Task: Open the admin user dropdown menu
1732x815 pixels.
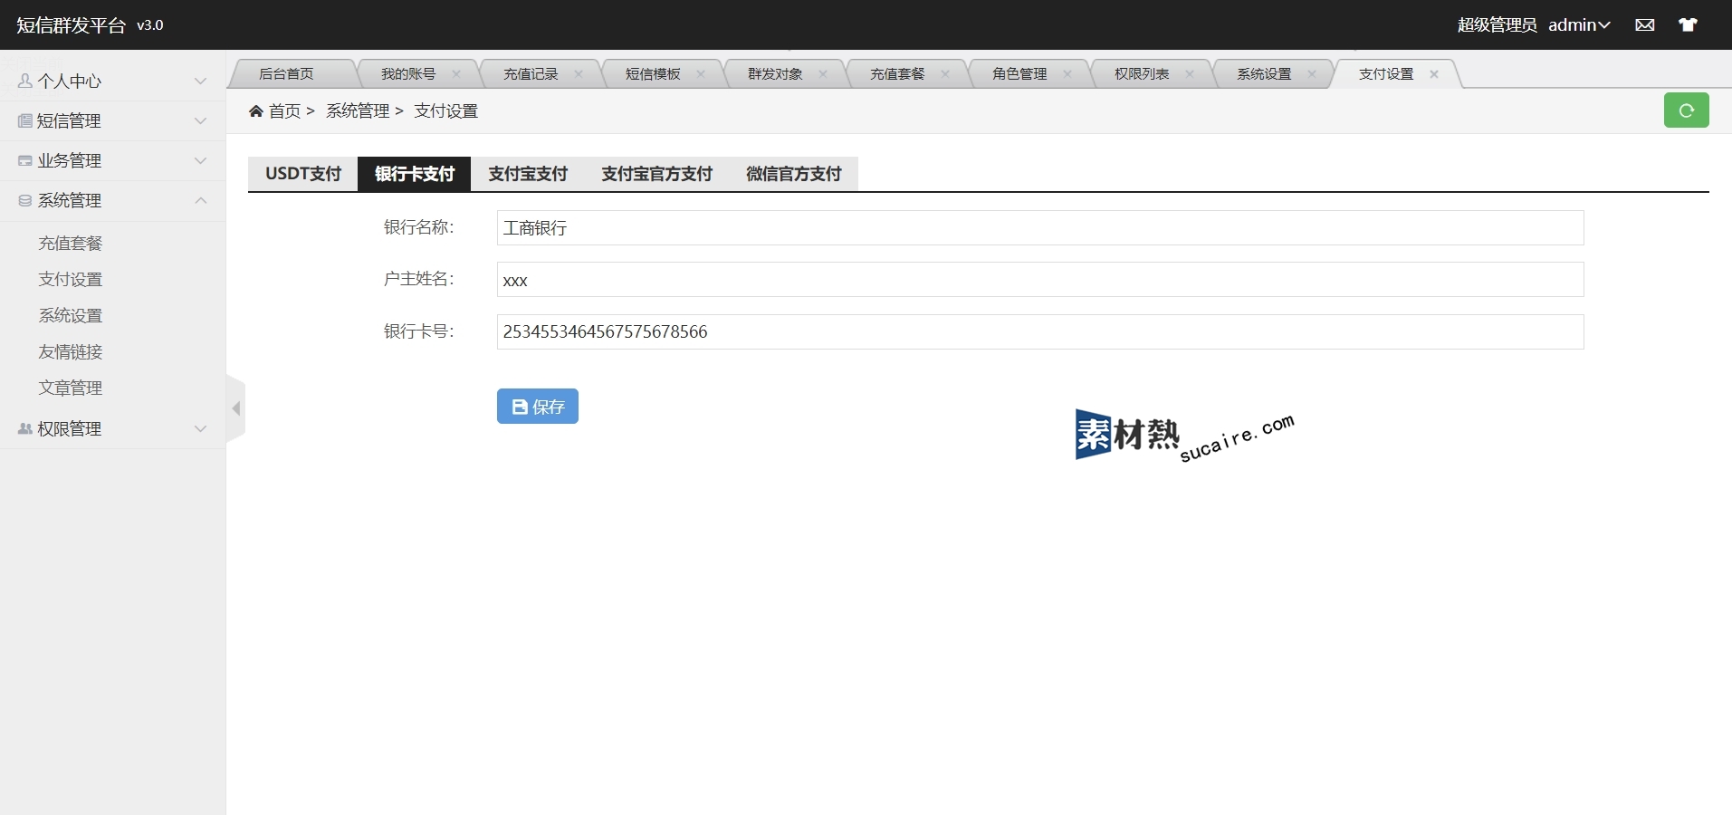Action: coord(1578,25)
